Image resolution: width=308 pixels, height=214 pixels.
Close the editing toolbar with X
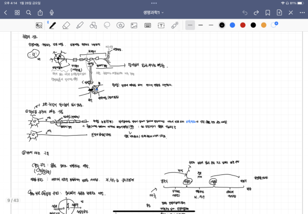291,13
